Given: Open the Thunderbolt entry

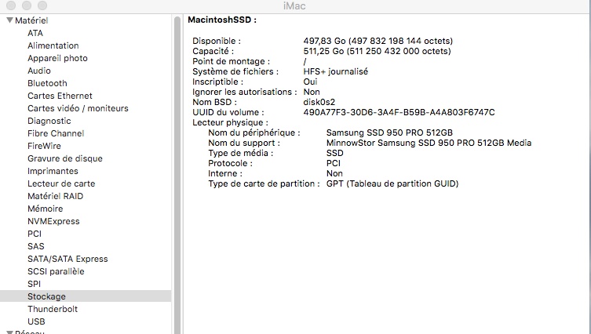Looking at the screenshot, I should click(x=53, y=309).
